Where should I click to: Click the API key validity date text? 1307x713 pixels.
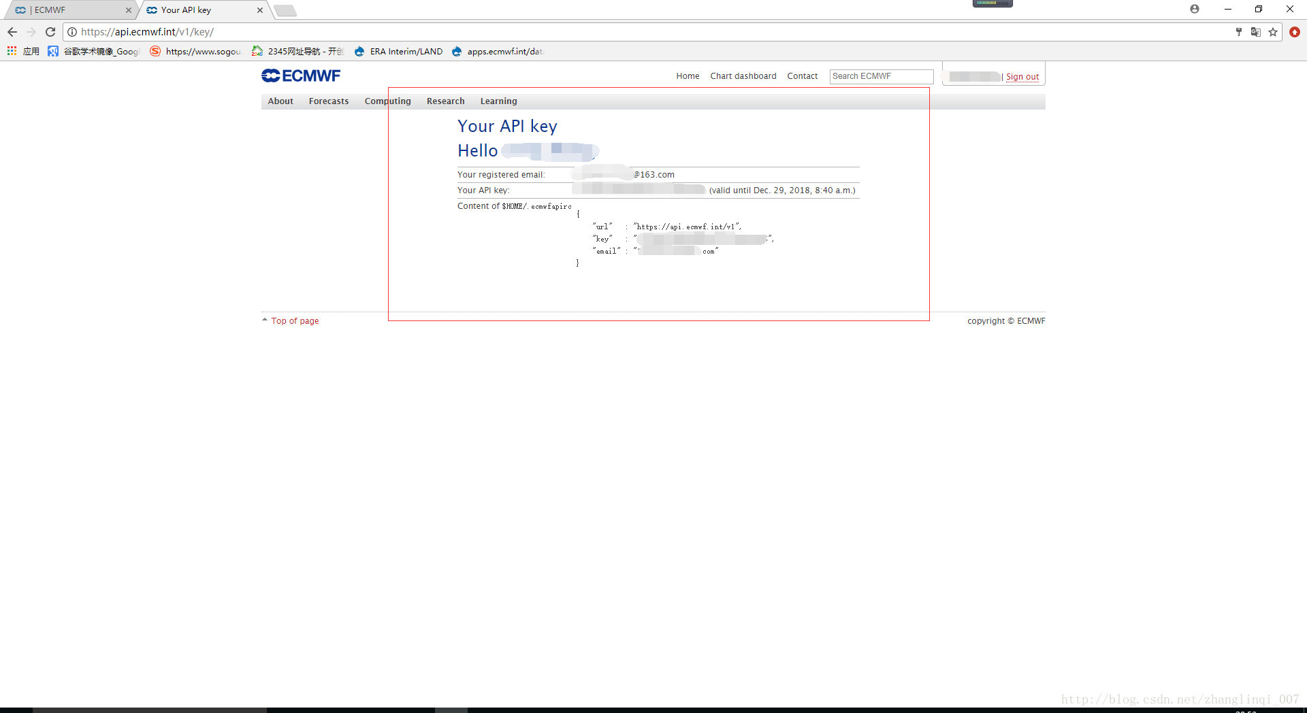point(782,190)
